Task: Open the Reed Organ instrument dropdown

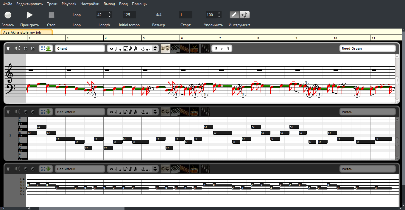Action: pos(367,48)
